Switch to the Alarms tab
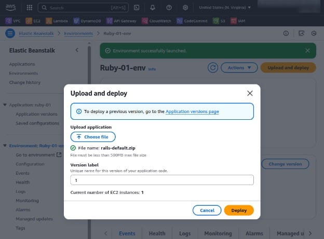The height and width of the screenshot is (239, 324). [x=254, y=233]
